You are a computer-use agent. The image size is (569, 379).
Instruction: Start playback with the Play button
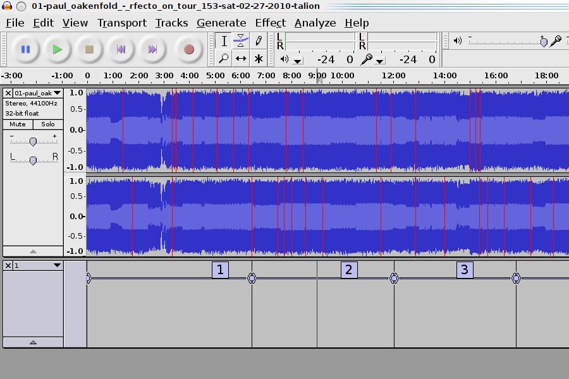click(x=58, y=49)
